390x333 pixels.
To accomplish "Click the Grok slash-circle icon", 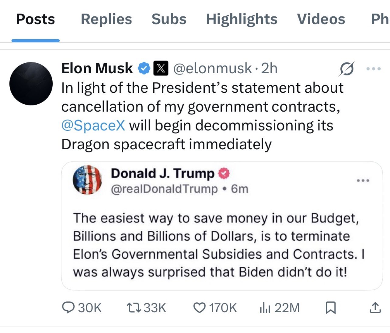I will pos(347,69).
